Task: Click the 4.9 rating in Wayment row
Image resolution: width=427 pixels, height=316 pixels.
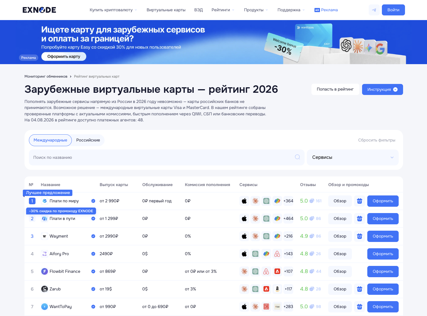Action: tap(304, 236)
